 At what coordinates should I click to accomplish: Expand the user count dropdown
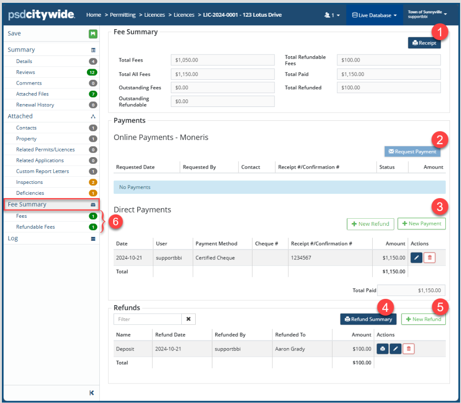tap(332, 15)
